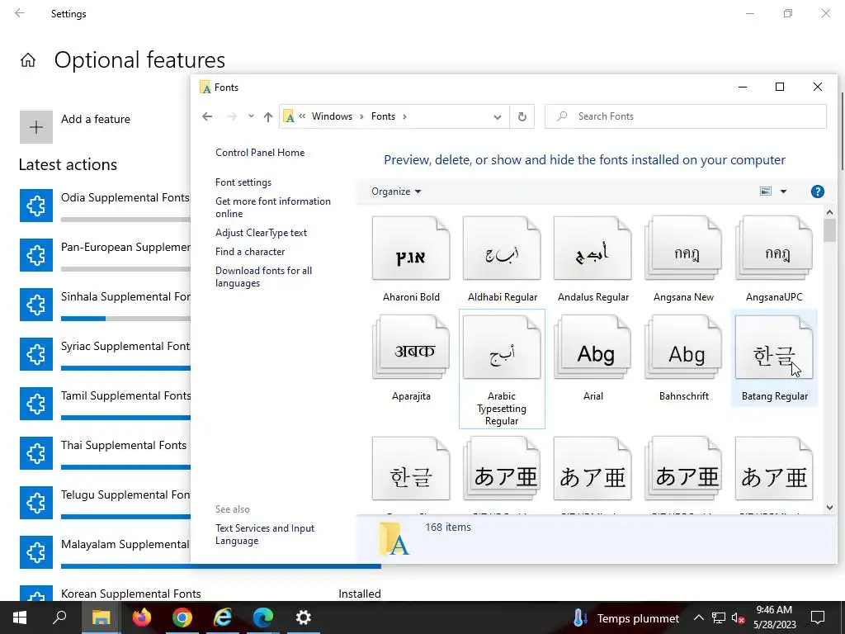Refresh the Fonts folder view
Screen dimensions: 845x634
tap(522, 116)
